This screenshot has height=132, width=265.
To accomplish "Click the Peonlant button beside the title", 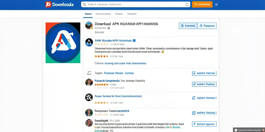I will click(188, 26).
